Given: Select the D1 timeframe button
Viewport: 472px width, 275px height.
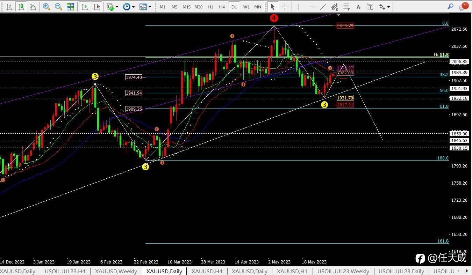Looking at the screenshot, I should (x=234, y=7).
